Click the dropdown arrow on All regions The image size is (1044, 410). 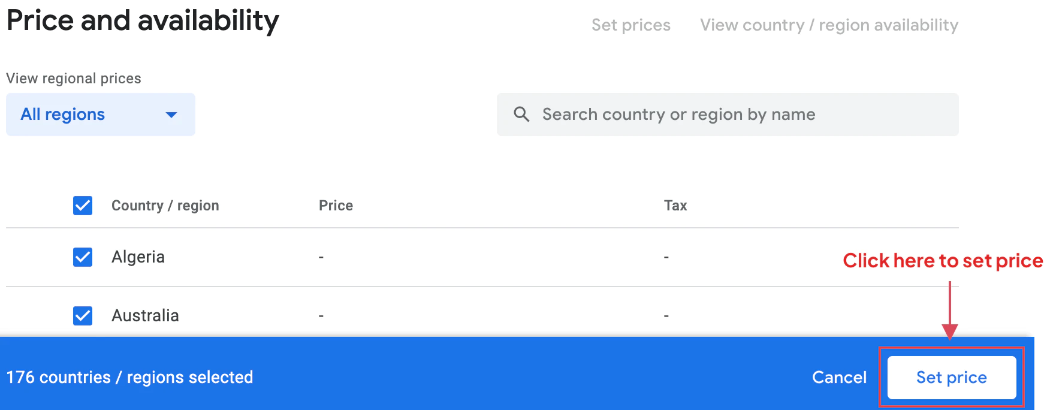[x=171, y=114]
